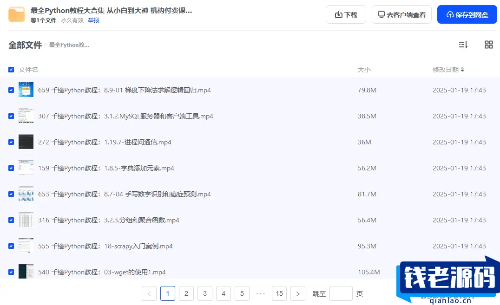Switch to list sort view icon
The width and height of the screenshot is (500, 305).
click(463, 45)
